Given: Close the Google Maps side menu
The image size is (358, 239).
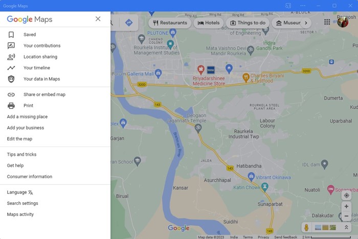Looking at the screenshot, I should coord(98,19).
